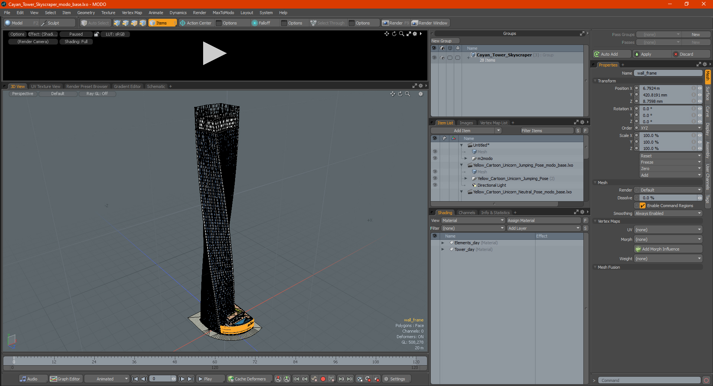713x386 pixels.
Task: Toggle eye for Cayan_Tower_Skyscraper group
Action: pyautogui.click(x=434, y=58)
